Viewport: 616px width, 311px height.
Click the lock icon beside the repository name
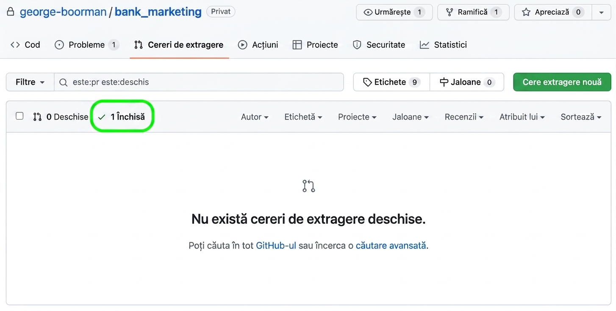pos(11,12)
